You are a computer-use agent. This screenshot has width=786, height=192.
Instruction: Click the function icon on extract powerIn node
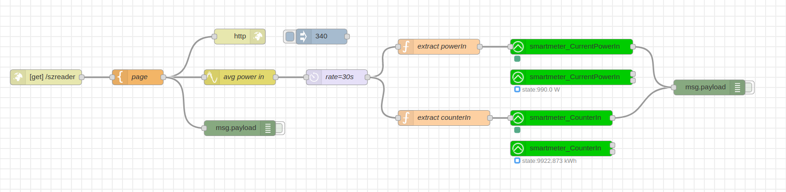point(406,47)
